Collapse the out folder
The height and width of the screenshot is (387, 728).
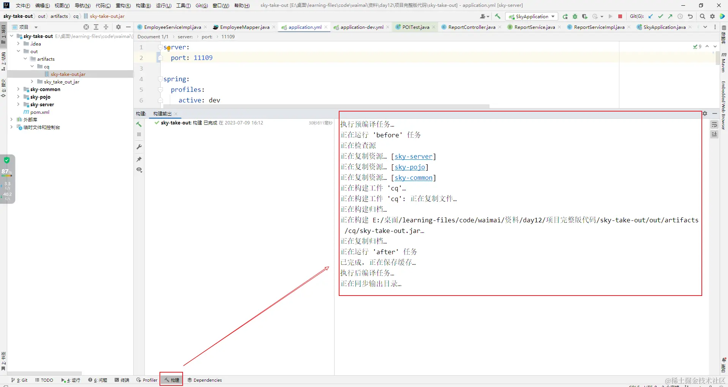tap(18, 51)
